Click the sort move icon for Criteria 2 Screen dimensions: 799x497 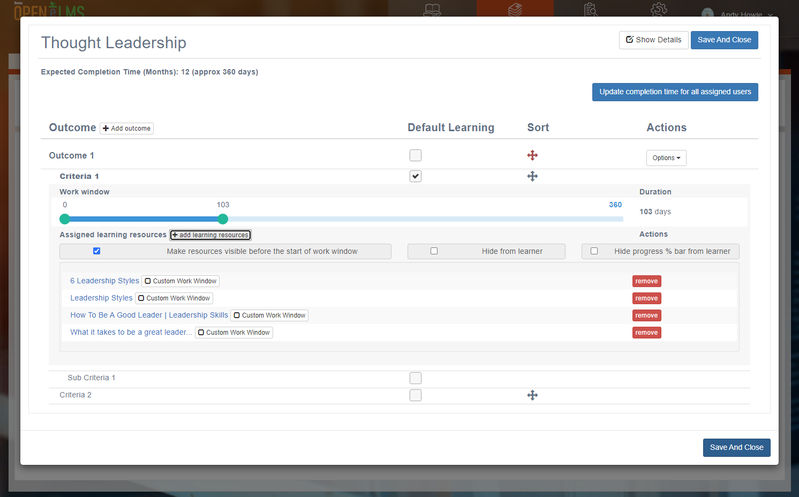coord(532,395)
